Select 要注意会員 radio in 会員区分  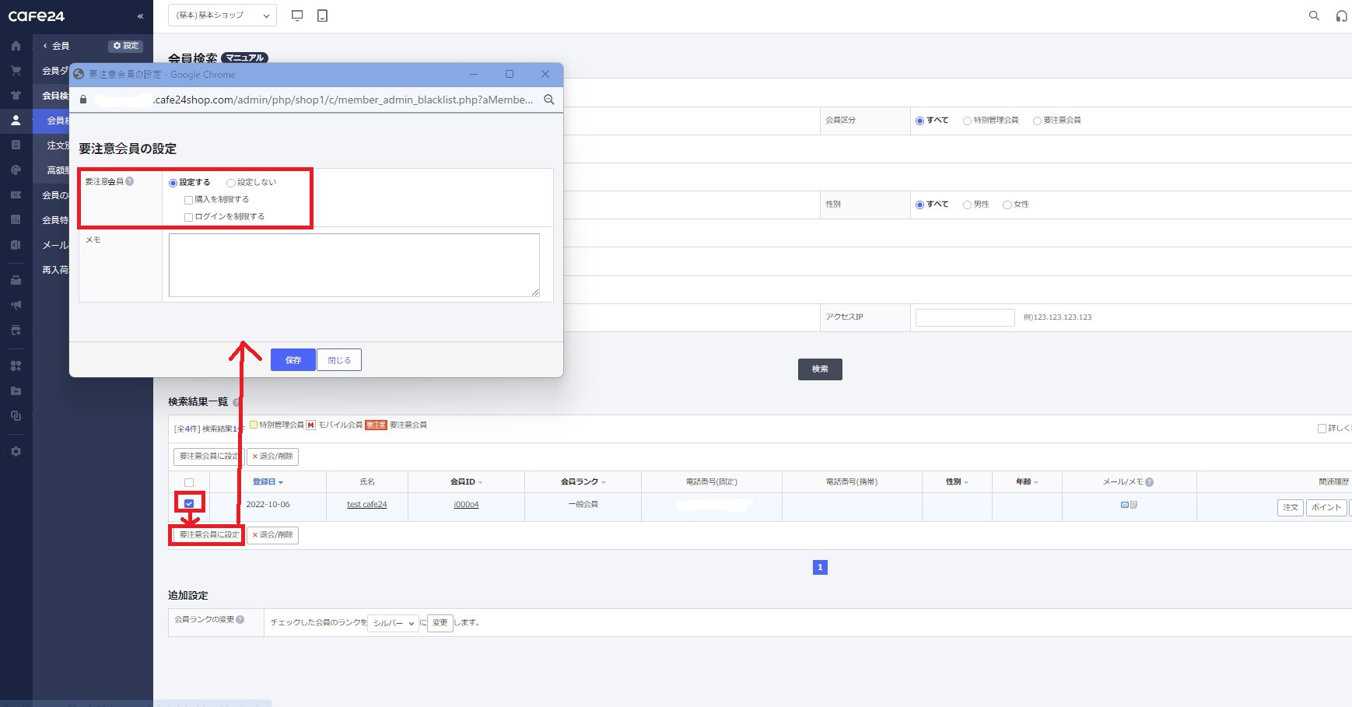pos(1037,121)
